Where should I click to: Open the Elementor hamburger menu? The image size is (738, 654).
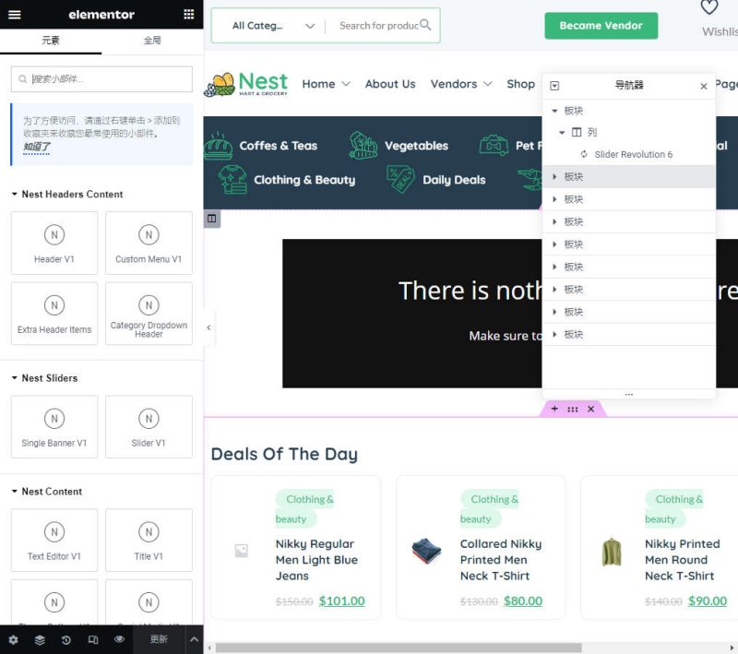tap(15, 15)
